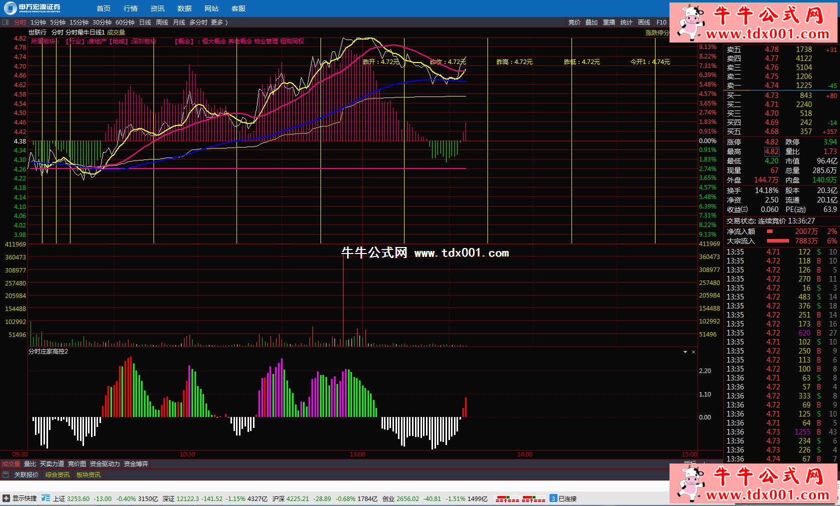840x506 pixels.
Task: Open the second red-green market breadth indicator
Action: 533,498
